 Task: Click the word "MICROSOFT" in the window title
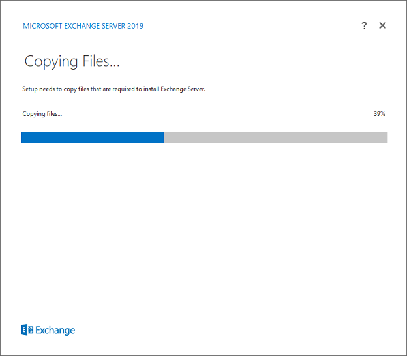(x=41, y=26)
